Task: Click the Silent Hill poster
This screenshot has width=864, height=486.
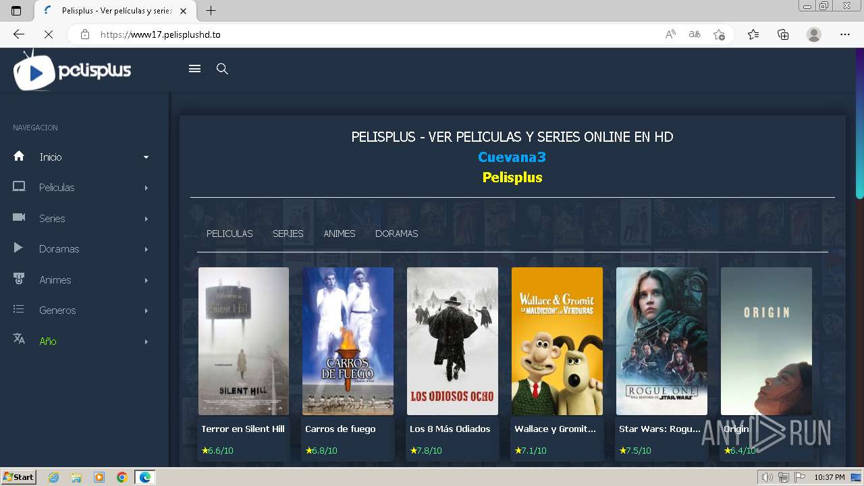Action: pyautogui.click(x=244, y=341)
